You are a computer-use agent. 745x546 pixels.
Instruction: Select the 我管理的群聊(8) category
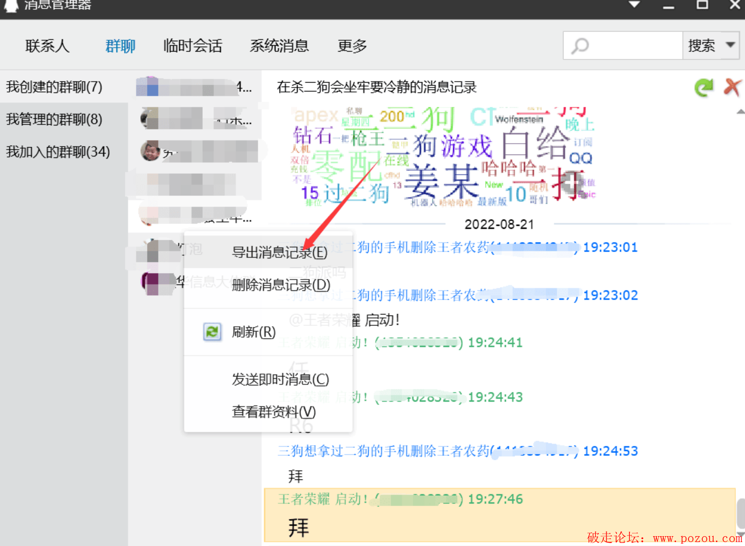pos(64,119)
